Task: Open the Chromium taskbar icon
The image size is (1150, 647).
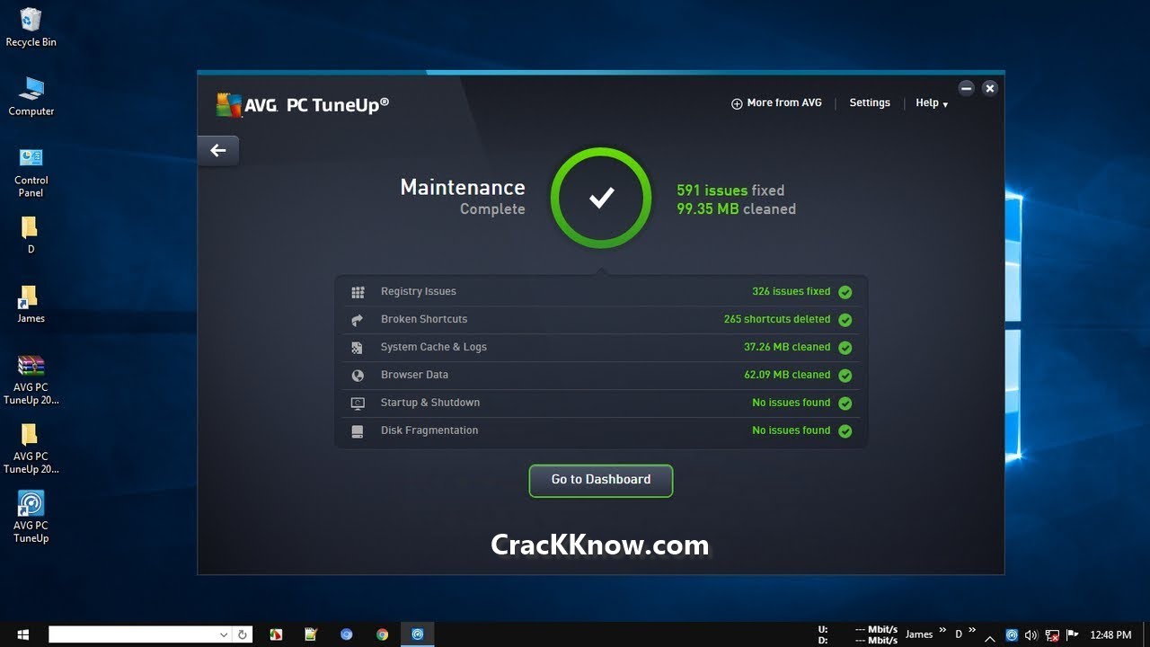Action: [346, 634]
